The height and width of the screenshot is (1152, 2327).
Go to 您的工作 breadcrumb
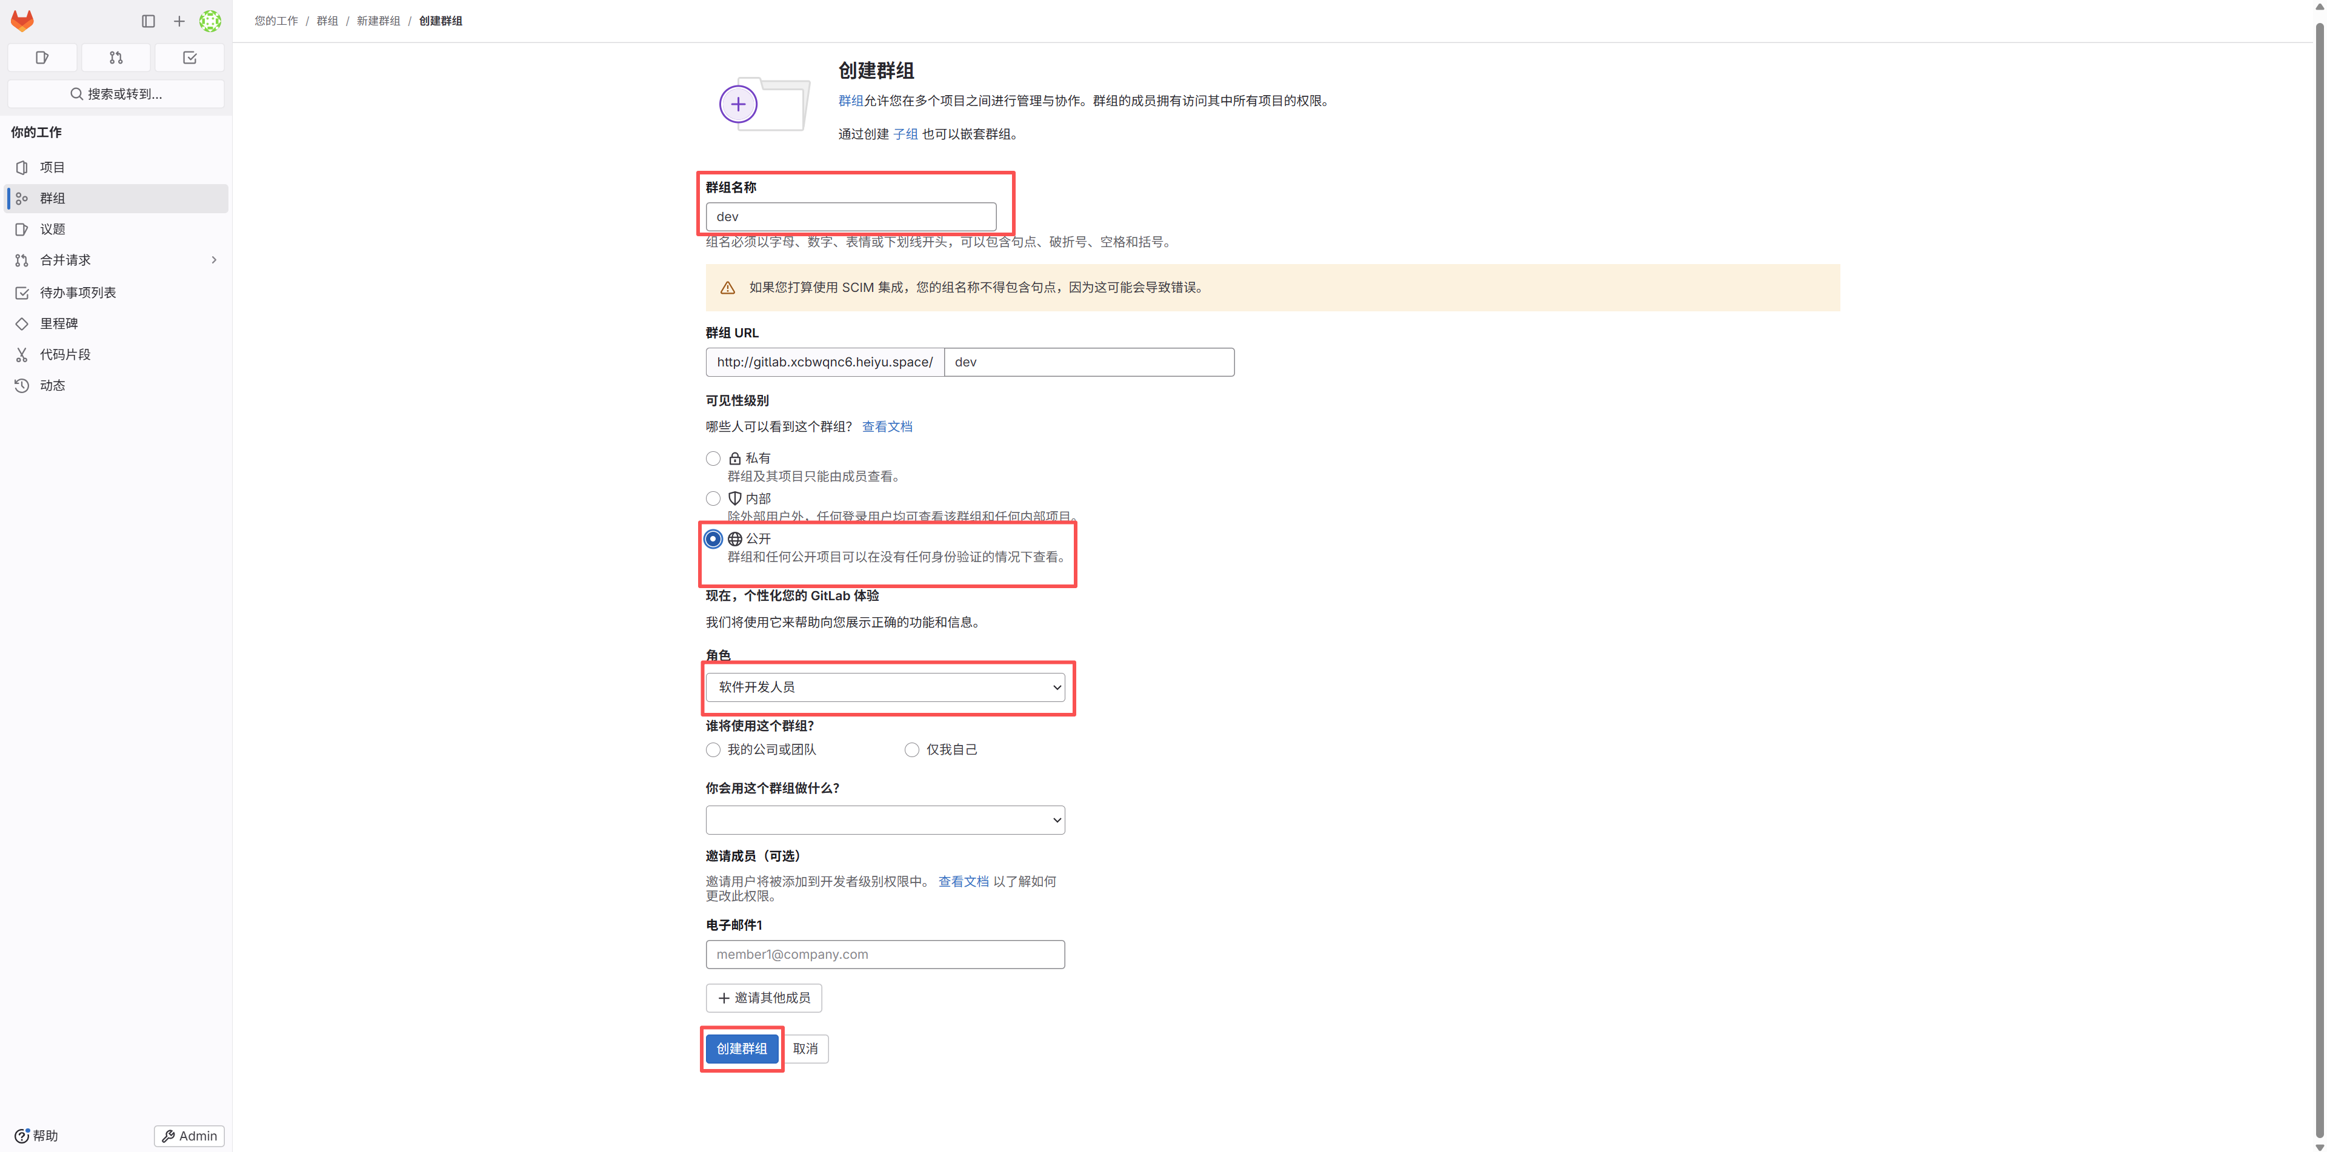(276, 21)
